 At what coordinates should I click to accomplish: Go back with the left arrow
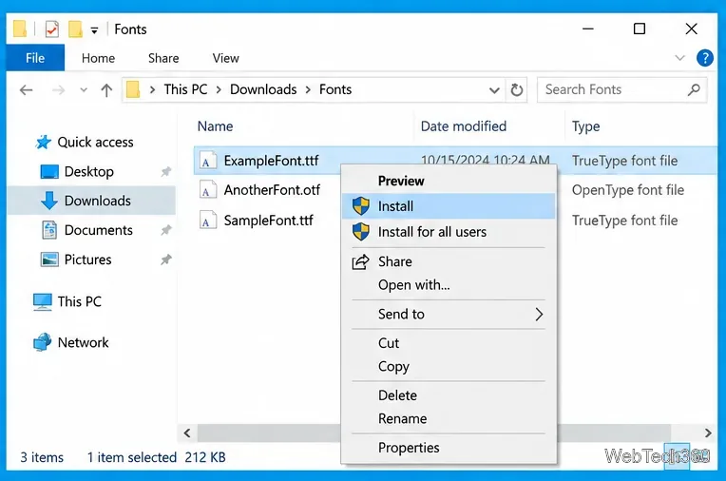(27, 90)
